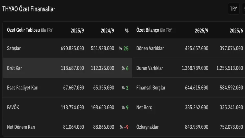This screenshot has height=138, width=245.
Task: Click the Dönen Varlıklar row label
Action: click(150, 48)
